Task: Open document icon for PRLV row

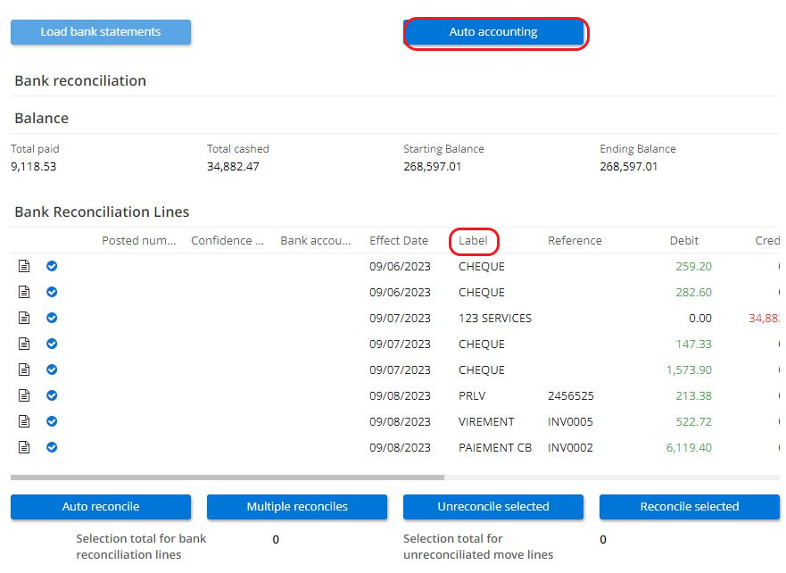Action: (25, 395)
